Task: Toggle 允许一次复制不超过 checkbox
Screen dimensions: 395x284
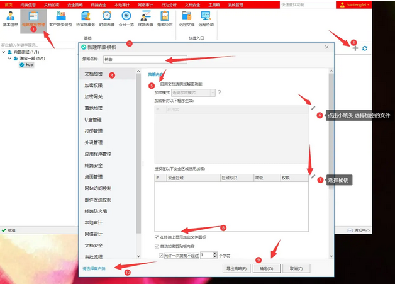Action: [161, 256]
